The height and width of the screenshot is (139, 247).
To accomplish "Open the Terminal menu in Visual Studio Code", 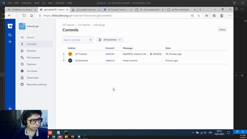I will pos(60,3).
